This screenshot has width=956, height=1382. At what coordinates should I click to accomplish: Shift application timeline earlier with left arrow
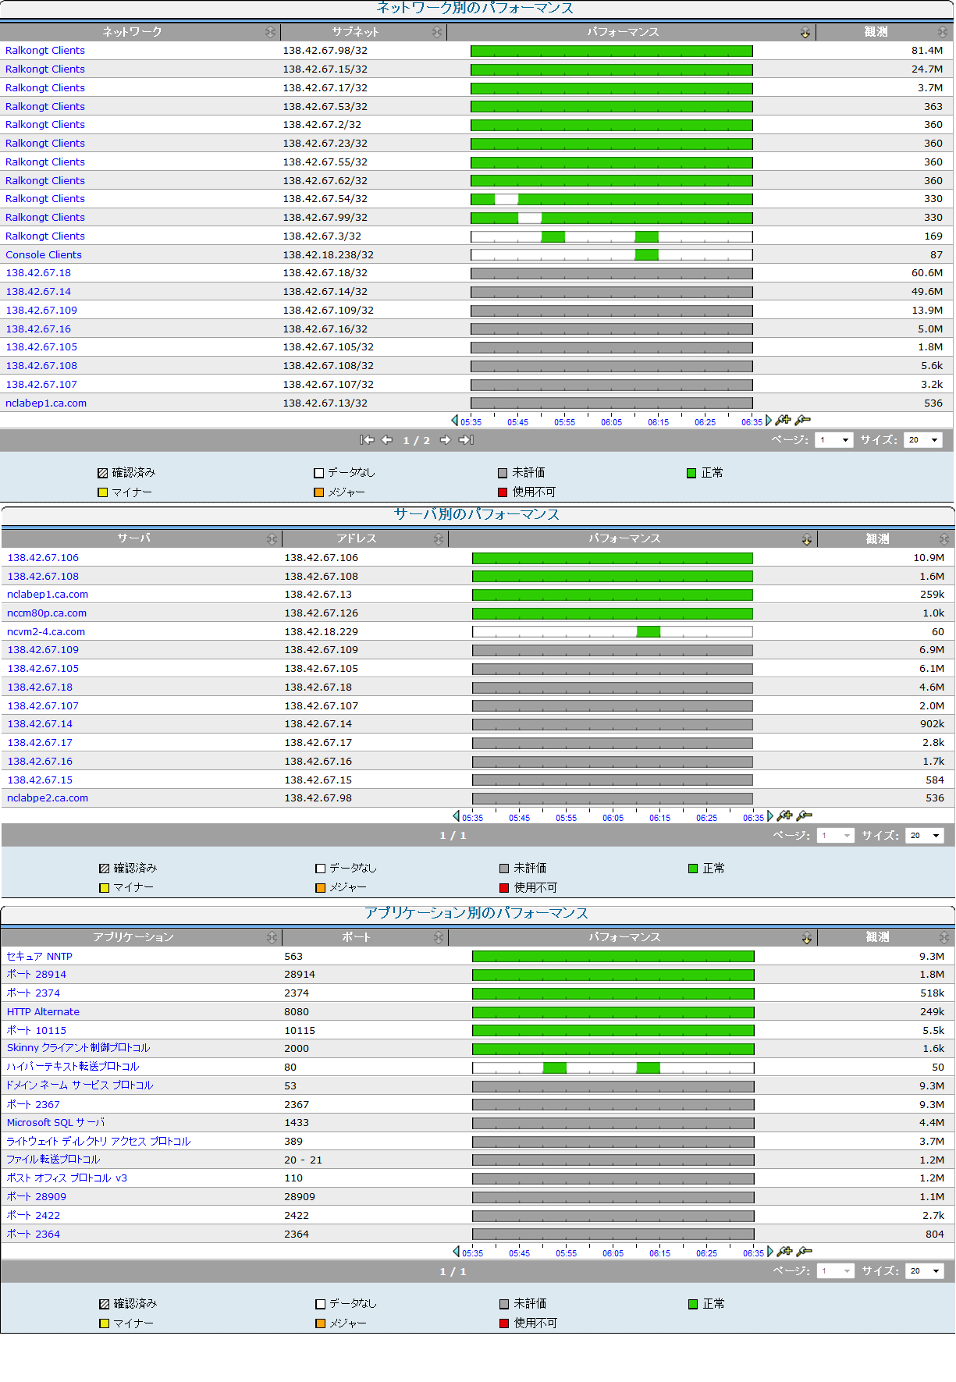(457, 1252)
